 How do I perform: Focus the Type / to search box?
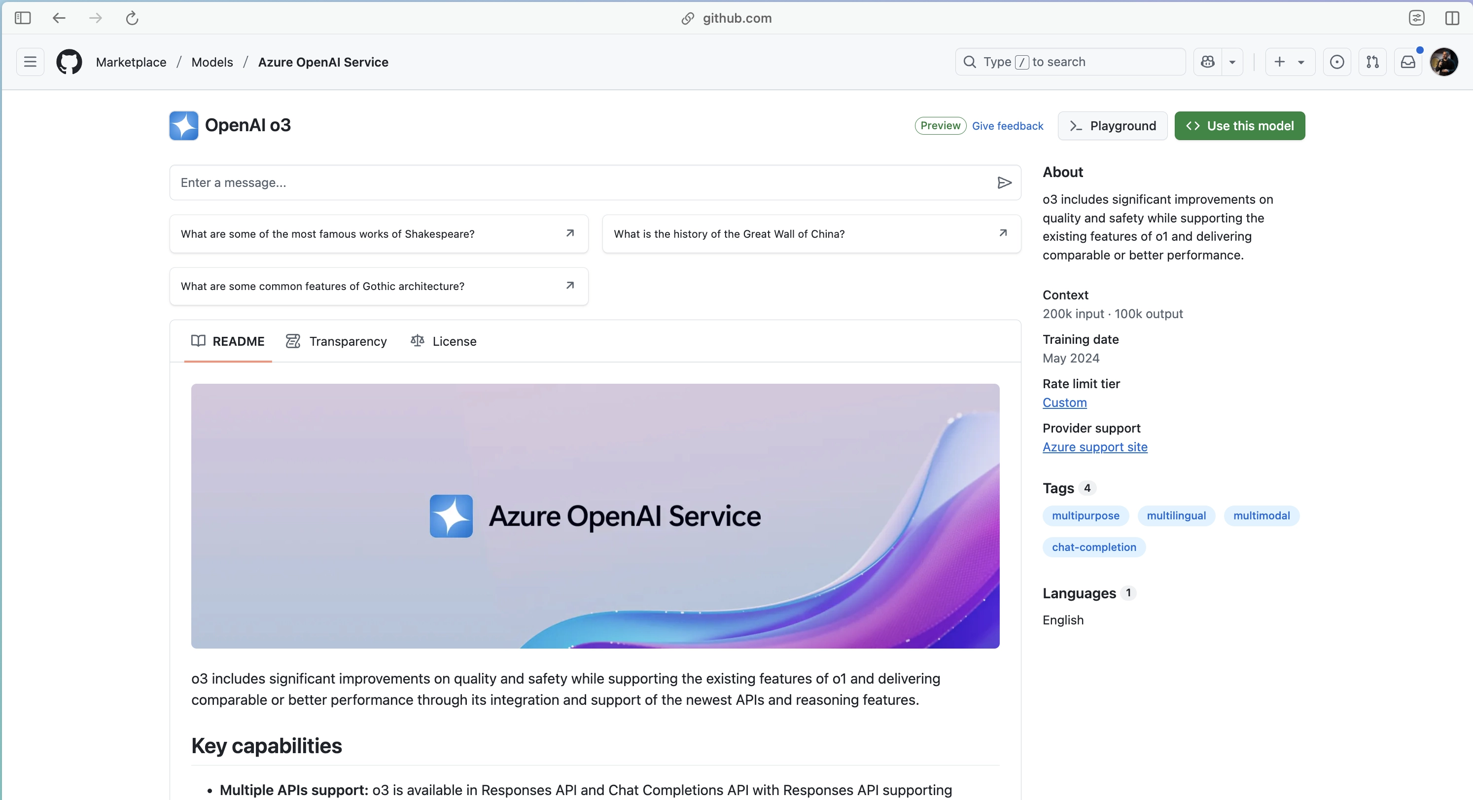1070,62
